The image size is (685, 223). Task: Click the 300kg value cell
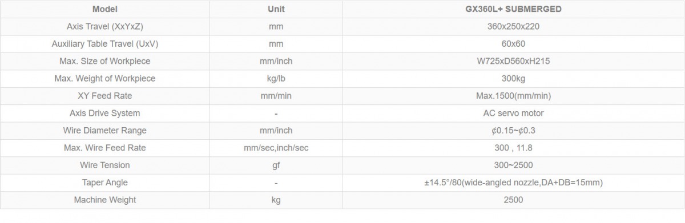[513, 78]
